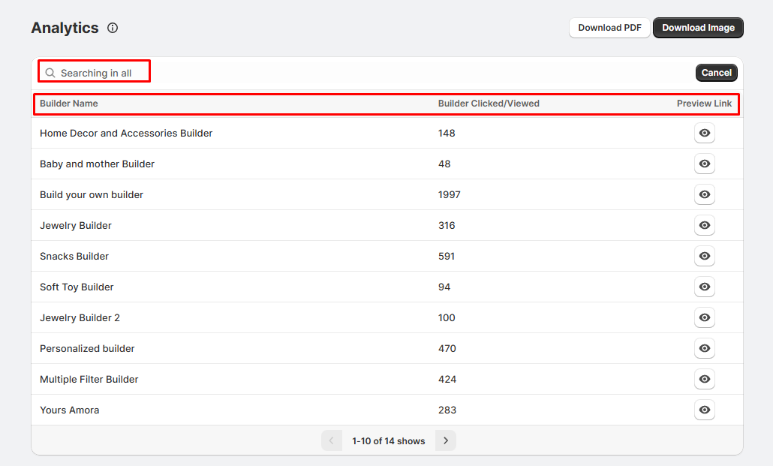
Task: Open the Jewelry Builder preview eye icon
Action: [704, 226]
